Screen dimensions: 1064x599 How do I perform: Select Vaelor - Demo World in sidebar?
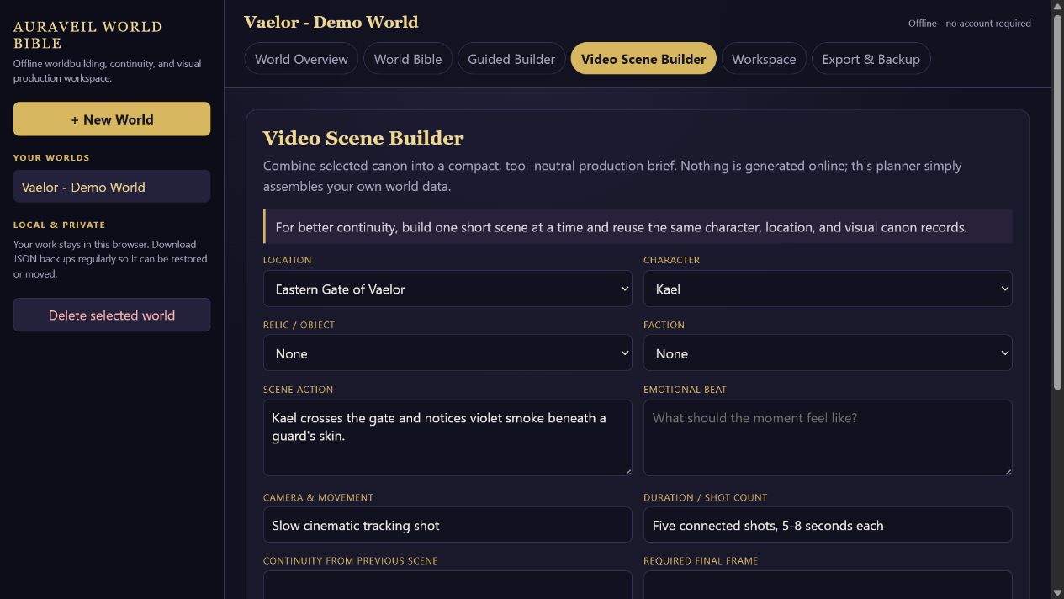coord(112,187)
